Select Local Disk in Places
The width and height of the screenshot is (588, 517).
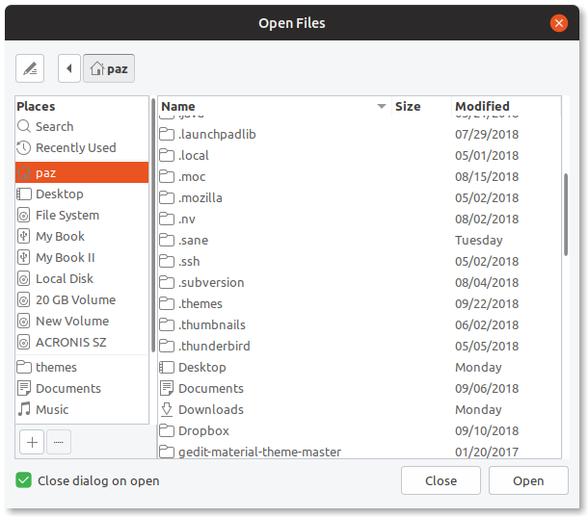82,279
